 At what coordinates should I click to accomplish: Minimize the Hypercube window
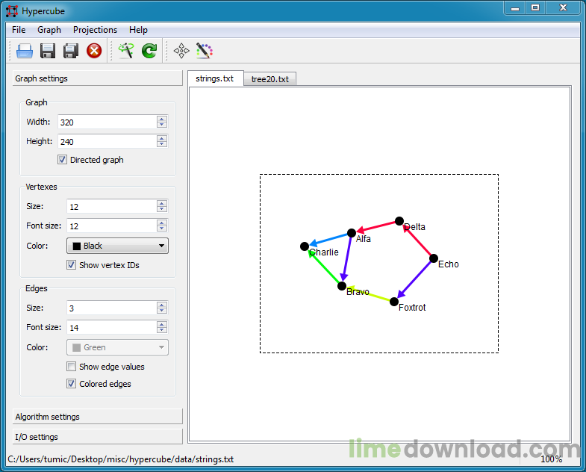(x=515, y=8)
